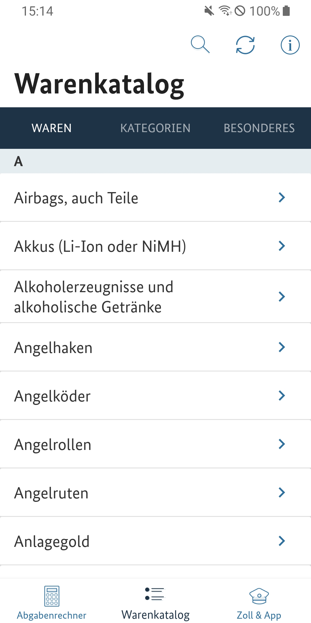Open the Angelköder entry
The width and height of the screenshot is (311, 623).
(52, 396)
